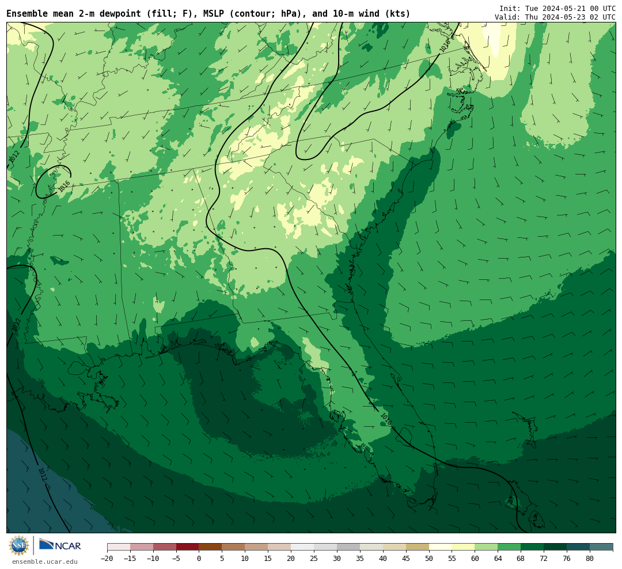Screen dimensions: 622x569
Task: Pick the pale yellow swatch between 50 and 55
Action: pos(441,547)
